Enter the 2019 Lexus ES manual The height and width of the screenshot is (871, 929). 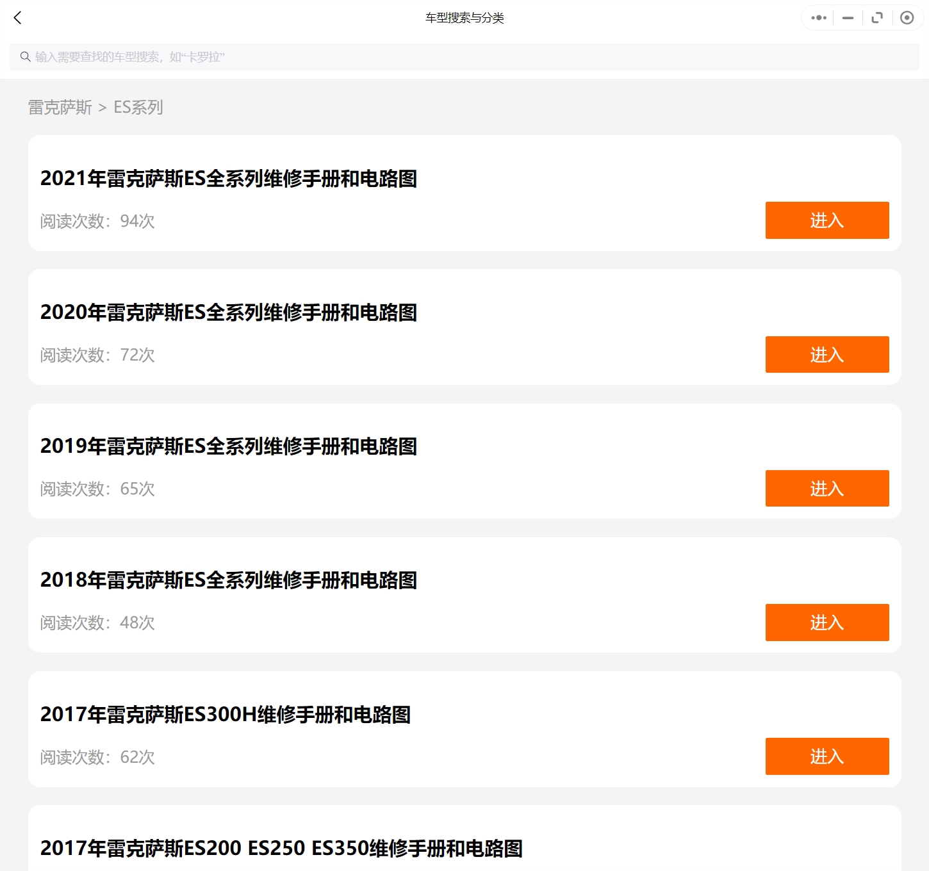tap(826, 488)
